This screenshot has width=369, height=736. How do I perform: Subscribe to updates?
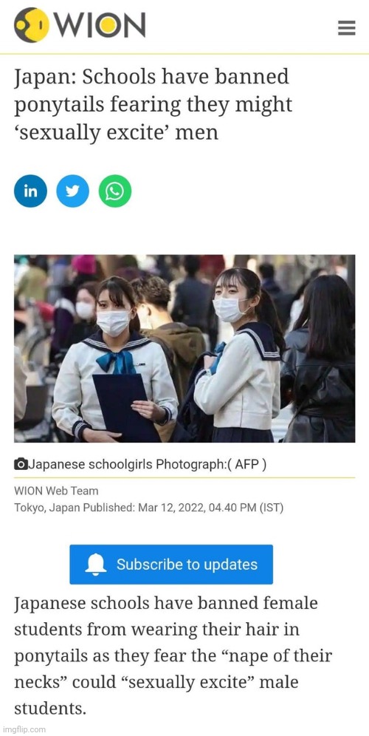171,565
